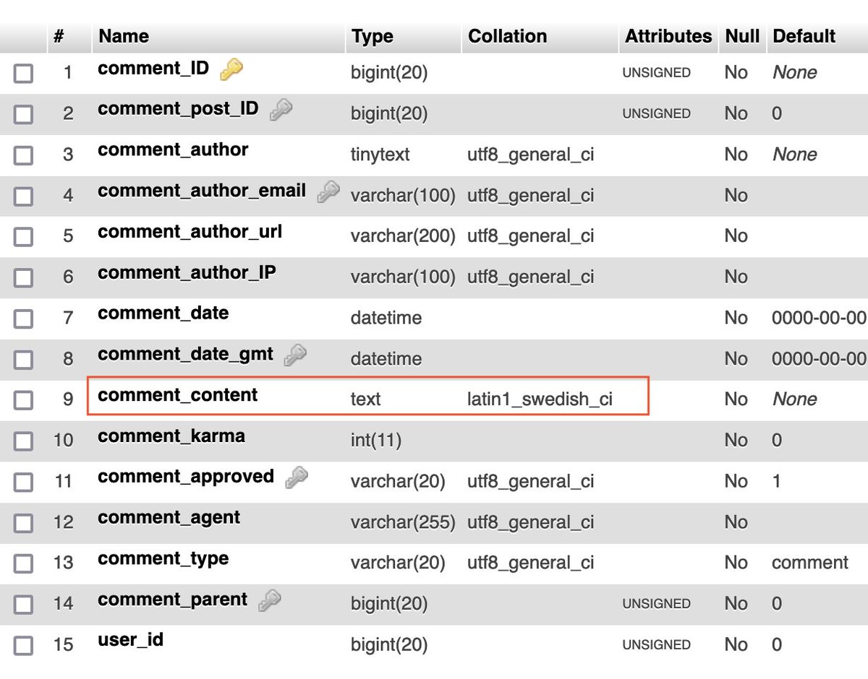Check the box for the comment_approved row
Image resolution: width=868 pixels, height=679 pixels.
tap(24, 481)
